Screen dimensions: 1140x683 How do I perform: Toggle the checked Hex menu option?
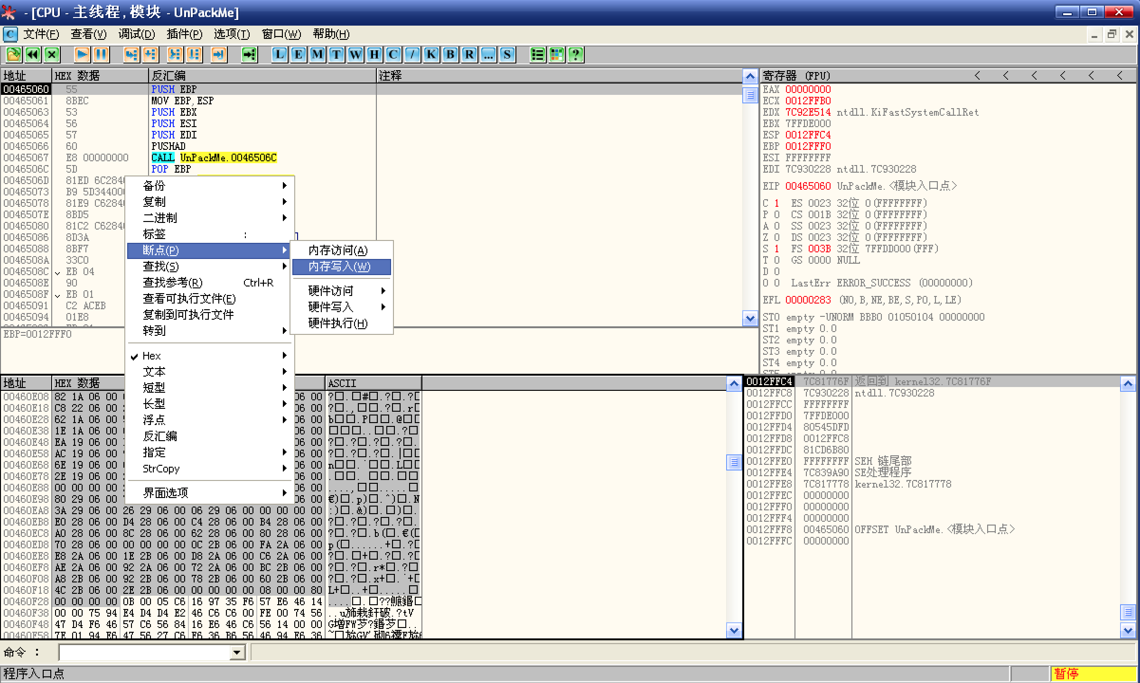[152, 356]
